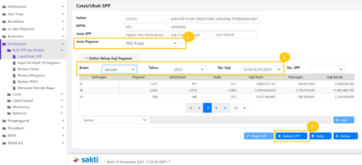The image size is (362, 165).
Task: Open the Bulan month dropdown
Action: [x=119, y=69]
